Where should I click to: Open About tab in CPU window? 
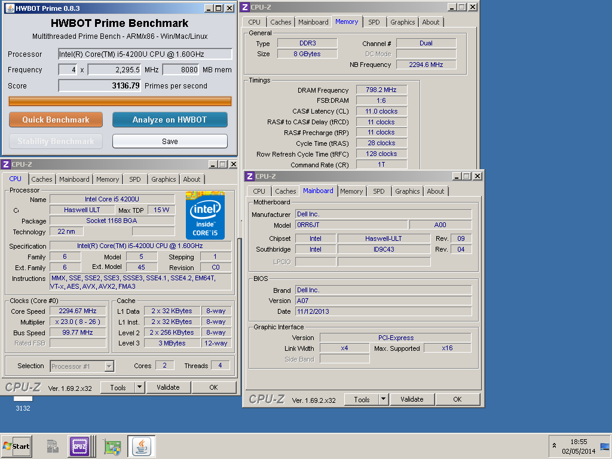[192, 179]
